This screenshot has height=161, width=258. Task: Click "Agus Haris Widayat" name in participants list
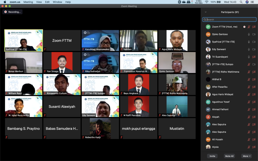click(223, 95)
